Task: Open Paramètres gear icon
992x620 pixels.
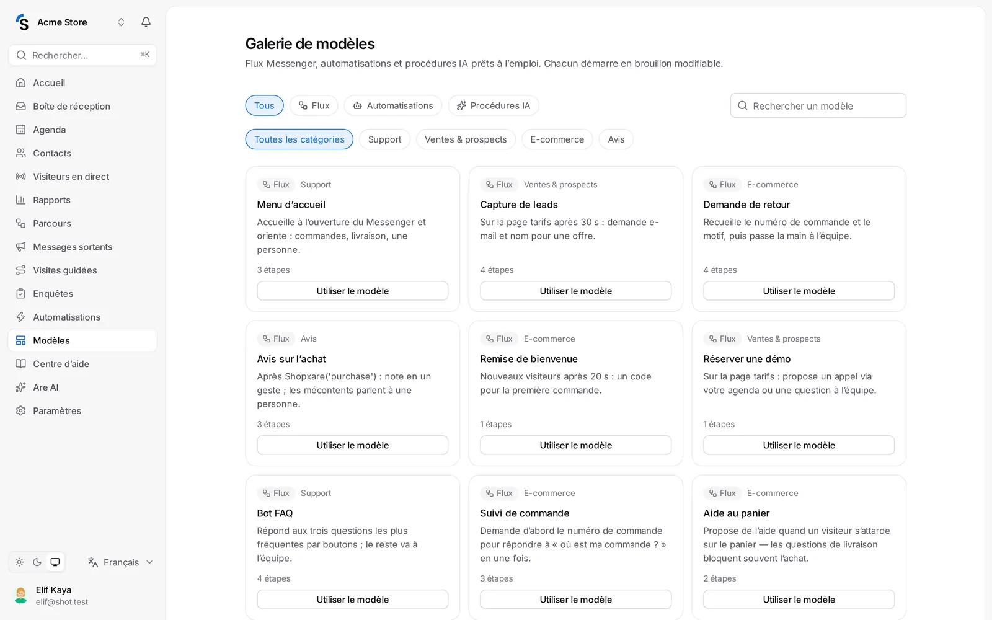Action: (20, 411)
